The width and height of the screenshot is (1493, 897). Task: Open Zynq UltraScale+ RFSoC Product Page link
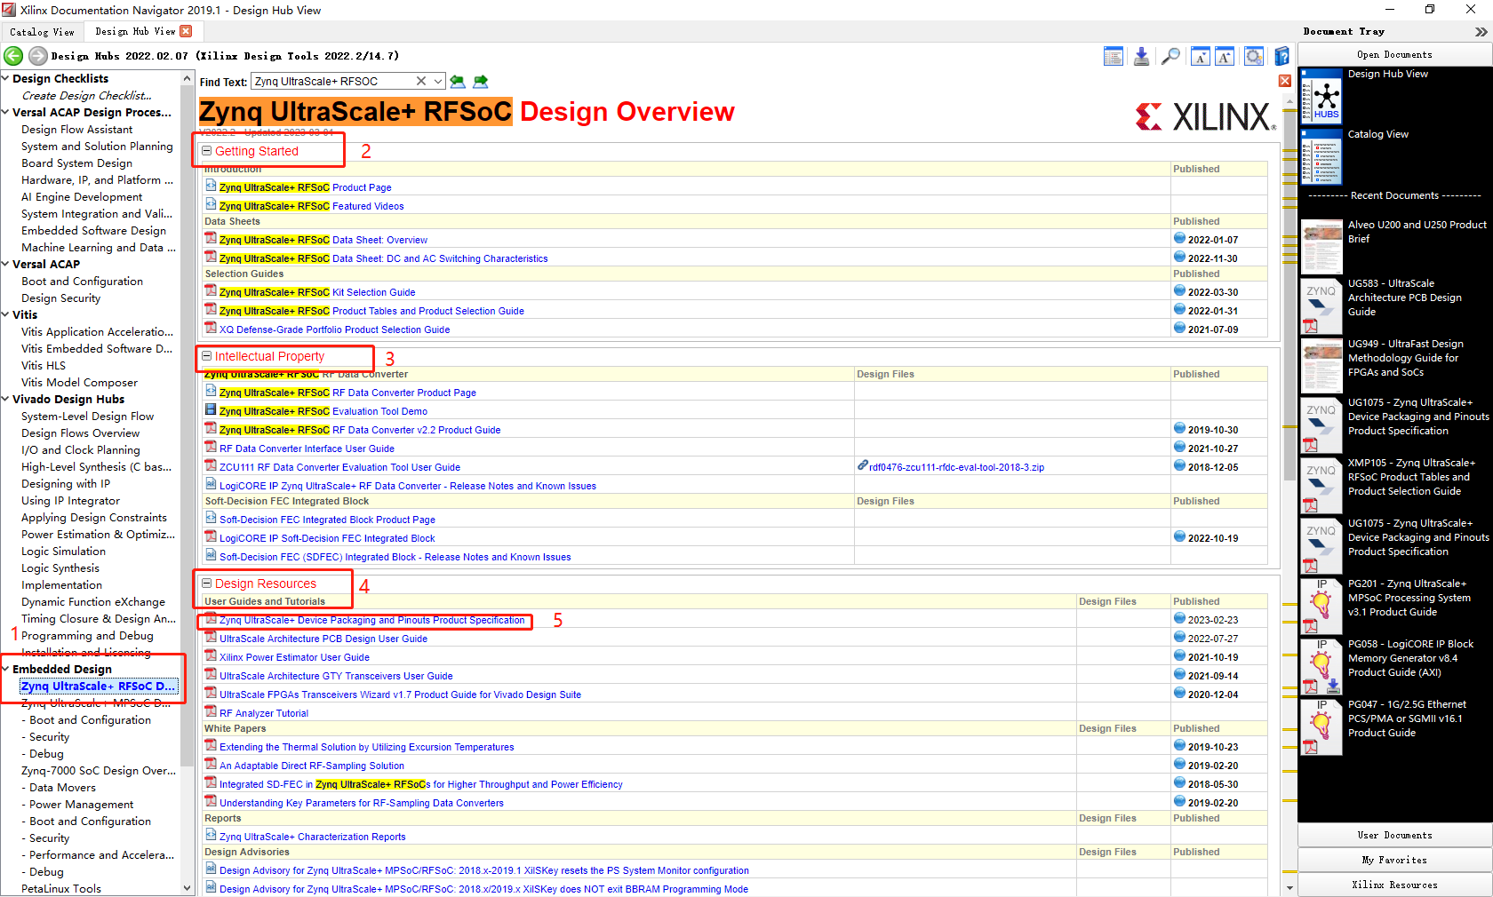click(305, 187)
